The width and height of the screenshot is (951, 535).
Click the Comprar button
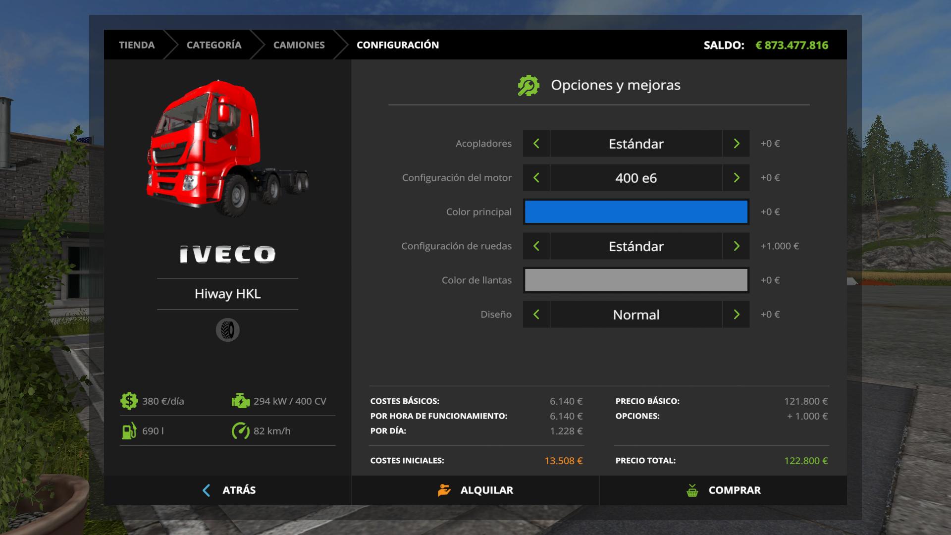coord(723,490)
